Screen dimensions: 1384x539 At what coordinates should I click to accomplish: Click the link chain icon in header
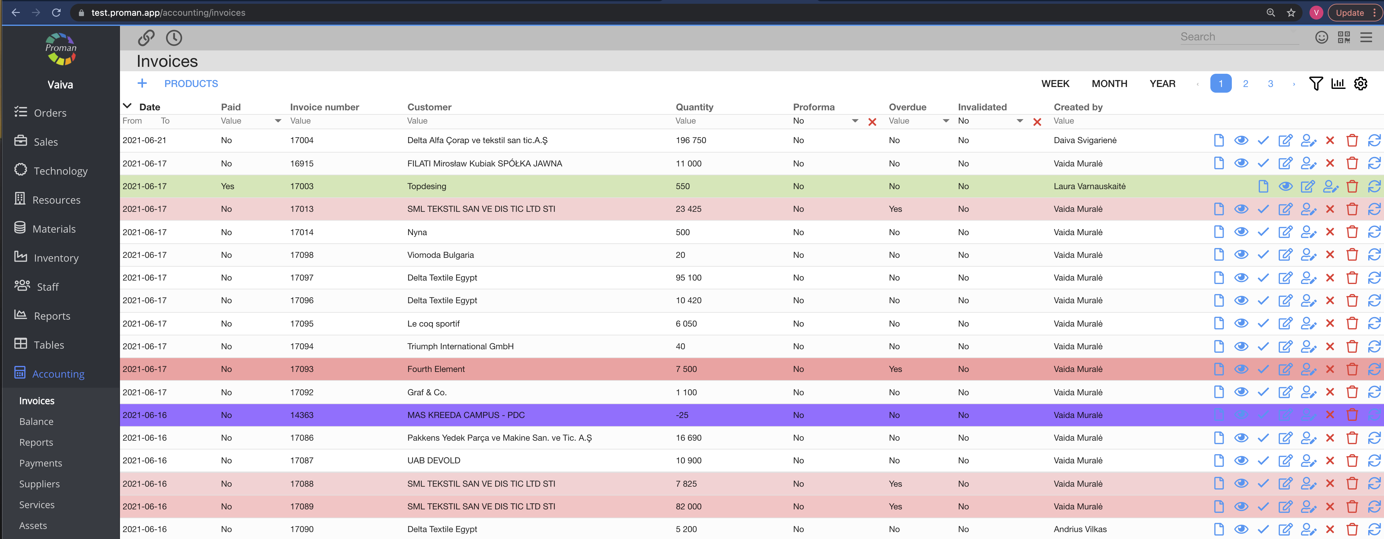(146, 38)
